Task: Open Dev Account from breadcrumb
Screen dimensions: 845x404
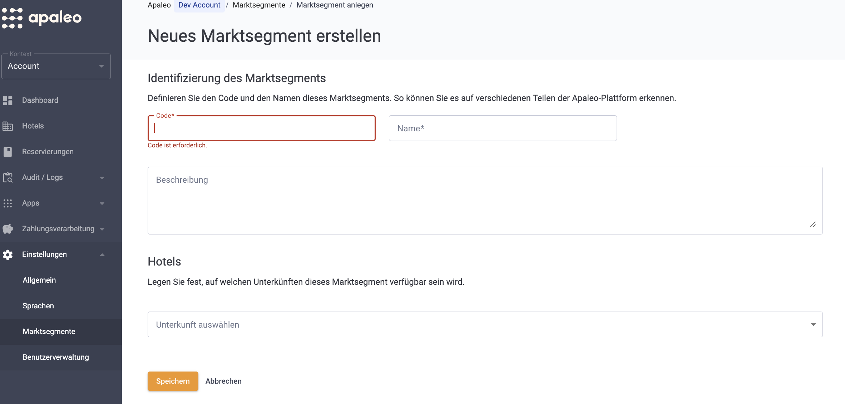Action: pos(199,5)
